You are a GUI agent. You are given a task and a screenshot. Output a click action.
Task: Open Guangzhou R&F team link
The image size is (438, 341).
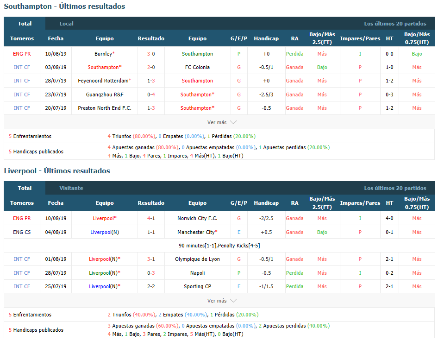click(105, 95)
